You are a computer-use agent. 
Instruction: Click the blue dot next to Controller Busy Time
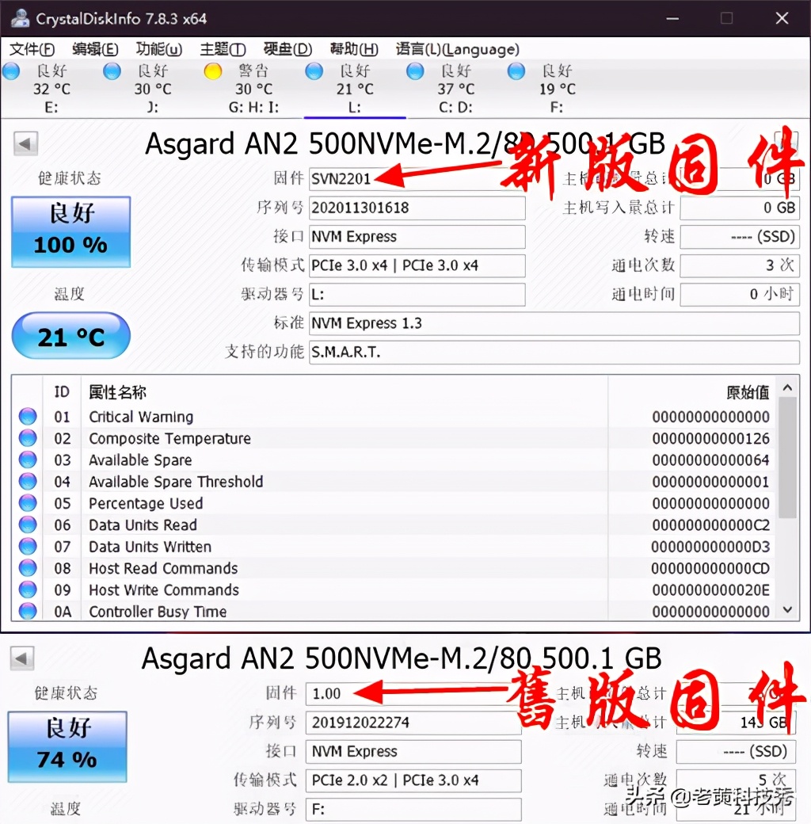pos(27,612)
